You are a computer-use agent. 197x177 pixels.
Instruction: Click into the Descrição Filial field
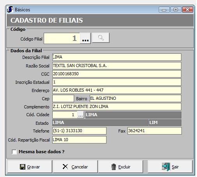point(117,57)
